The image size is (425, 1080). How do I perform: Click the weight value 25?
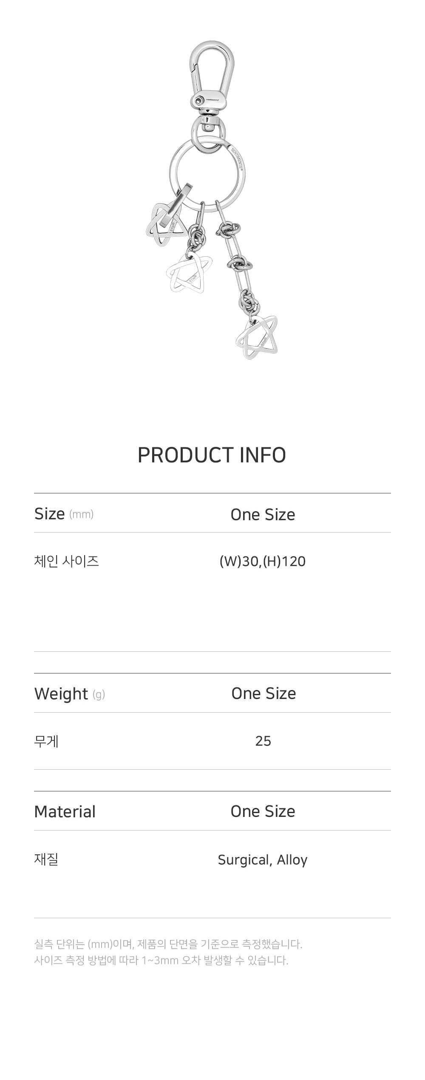263,741
